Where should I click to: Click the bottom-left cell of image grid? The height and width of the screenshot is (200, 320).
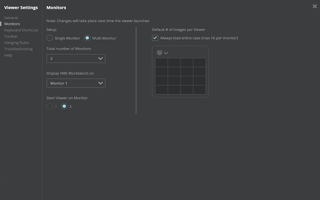[161, 89]
